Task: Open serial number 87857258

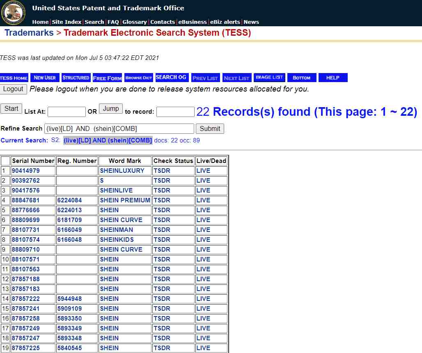Action: pos(25,319)
